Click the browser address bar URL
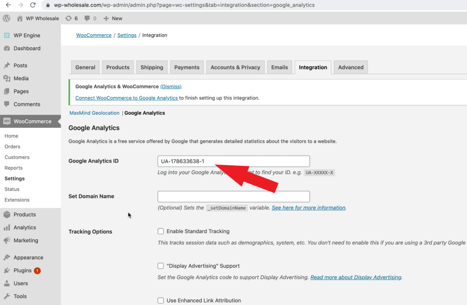Screen dimensions: 467x305 coord(184,5)
